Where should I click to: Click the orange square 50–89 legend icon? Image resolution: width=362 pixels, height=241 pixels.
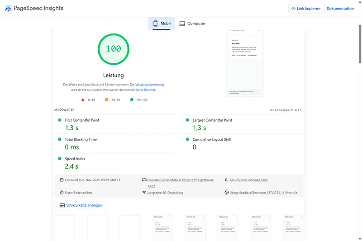pyautogui.click(x=106, y=99)
